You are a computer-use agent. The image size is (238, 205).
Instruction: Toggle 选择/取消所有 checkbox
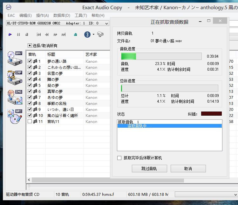30,46
